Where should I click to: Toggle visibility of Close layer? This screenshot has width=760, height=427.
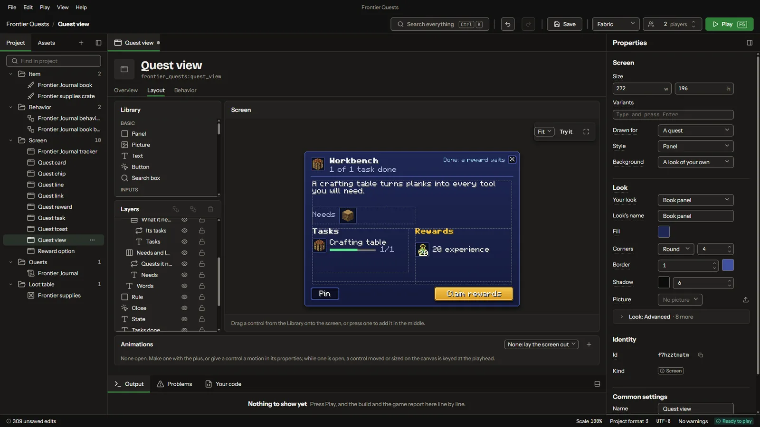[184, 308]
